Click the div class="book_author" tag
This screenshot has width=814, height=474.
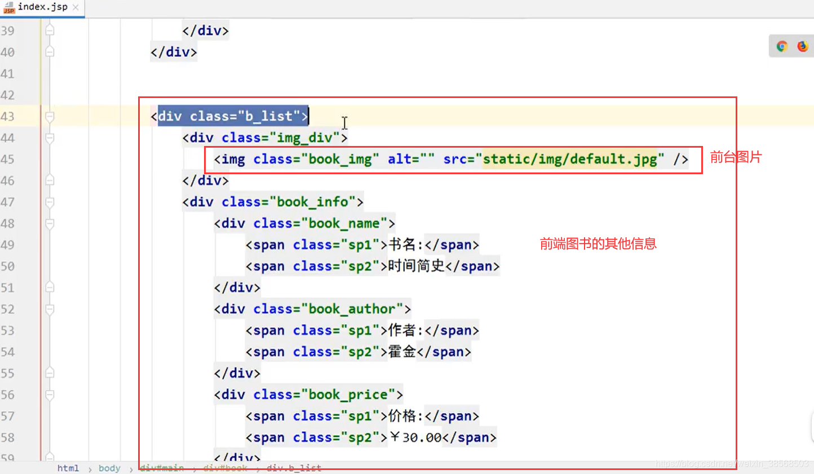click(x=312, y=309)
